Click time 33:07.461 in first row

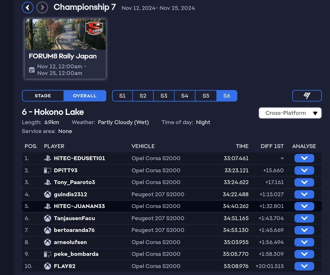[x=236, y=158]
